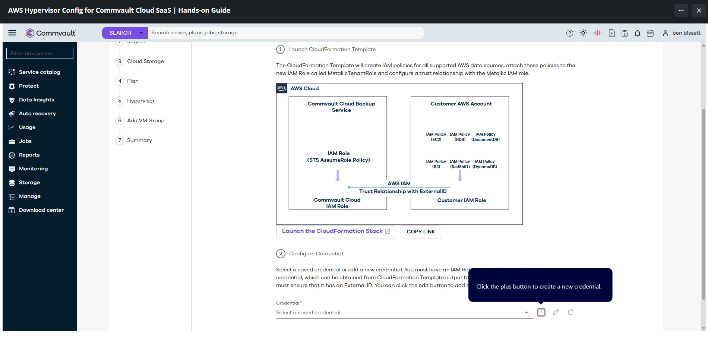This screenshot has height=337, width=708.
Task: Click the Data Insights icon
Action: [x=12, y=100]
